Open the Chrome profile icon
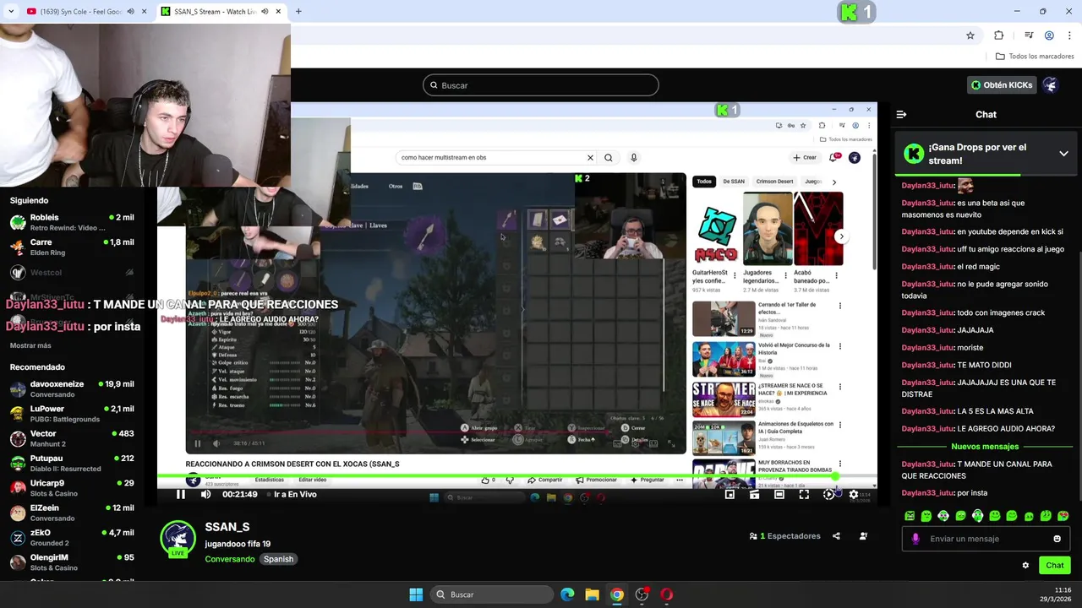This screenshot has height=608, width=1082. 1049,35
